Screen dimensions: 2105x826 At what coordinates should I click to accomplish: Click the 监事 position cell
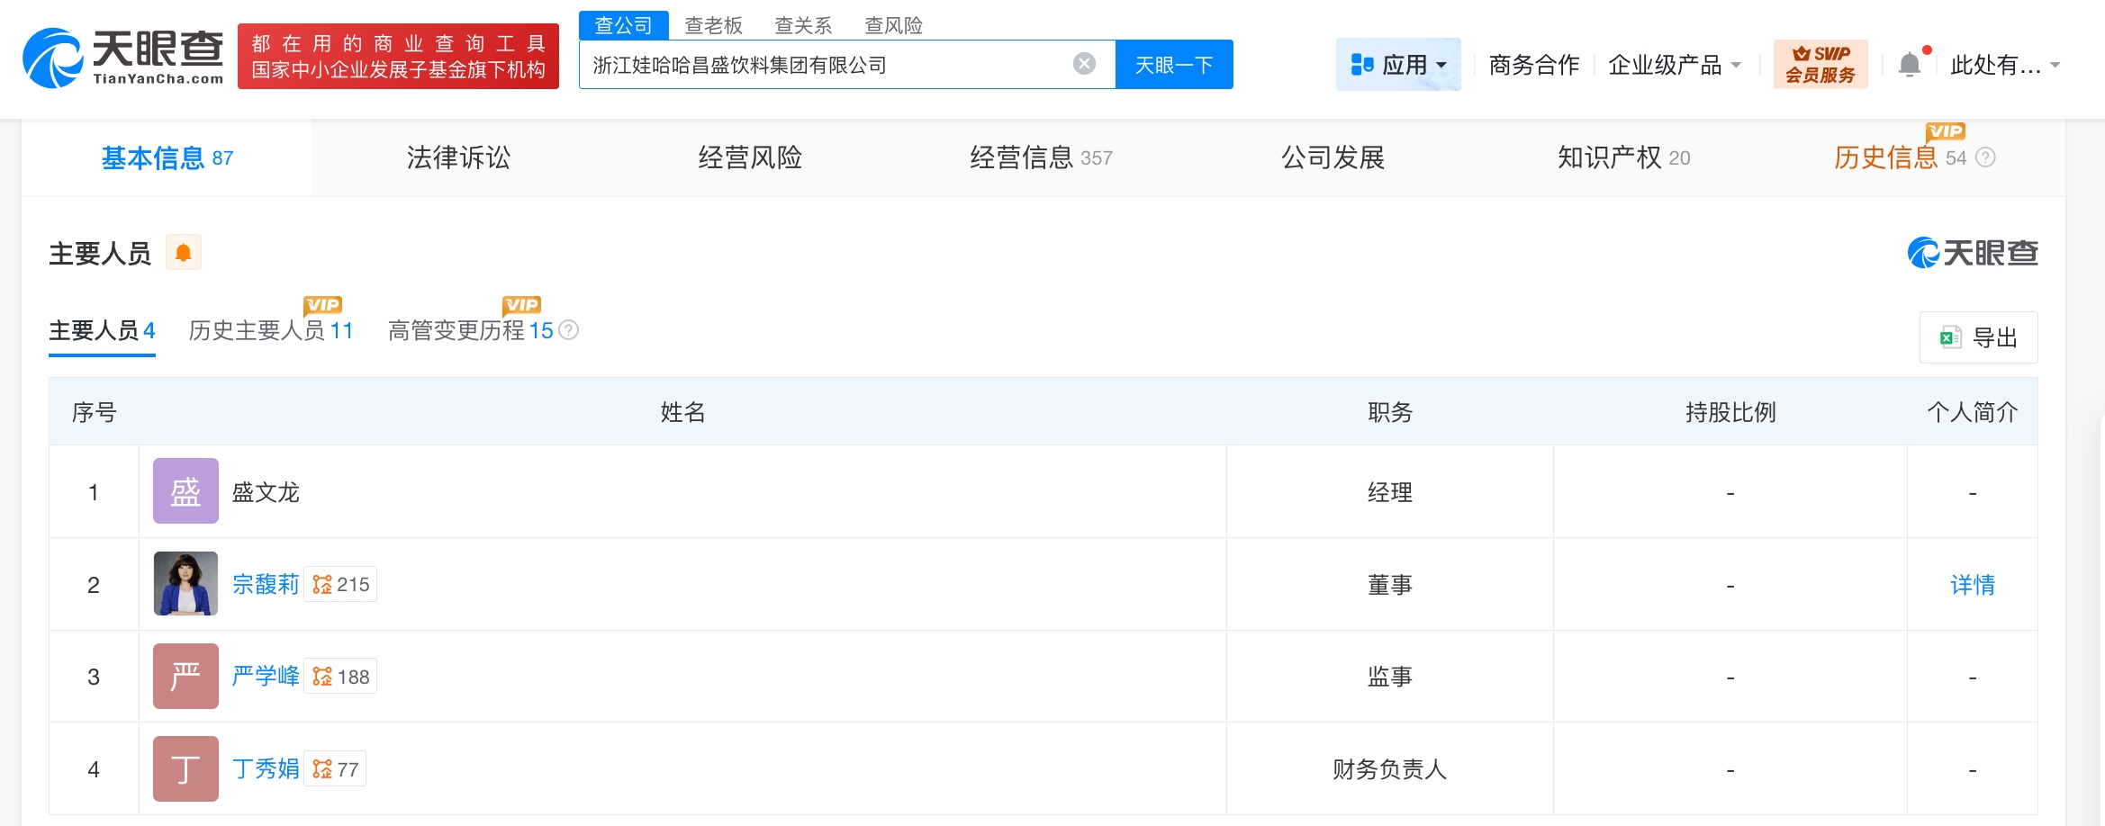[x=1390, y=677]
